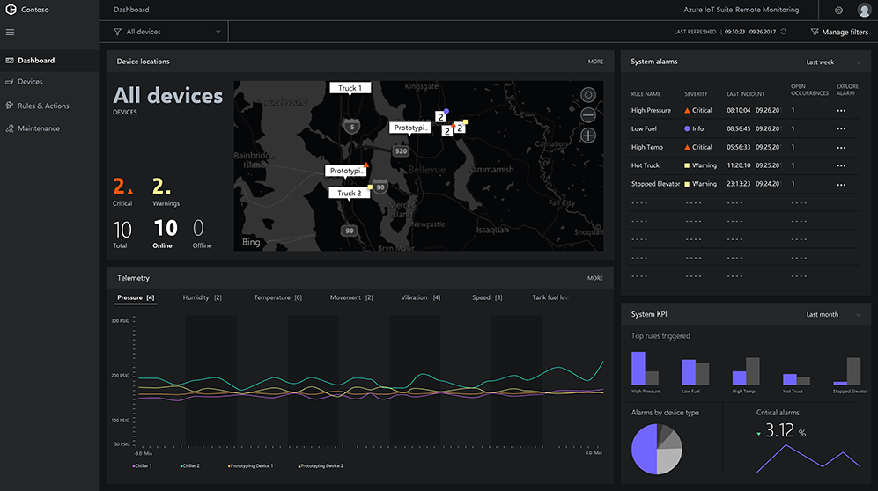The image size is (878, 491).
Task: Toggle Prototyping Device 2 legend entry
Action: click(x=321, y=465)
